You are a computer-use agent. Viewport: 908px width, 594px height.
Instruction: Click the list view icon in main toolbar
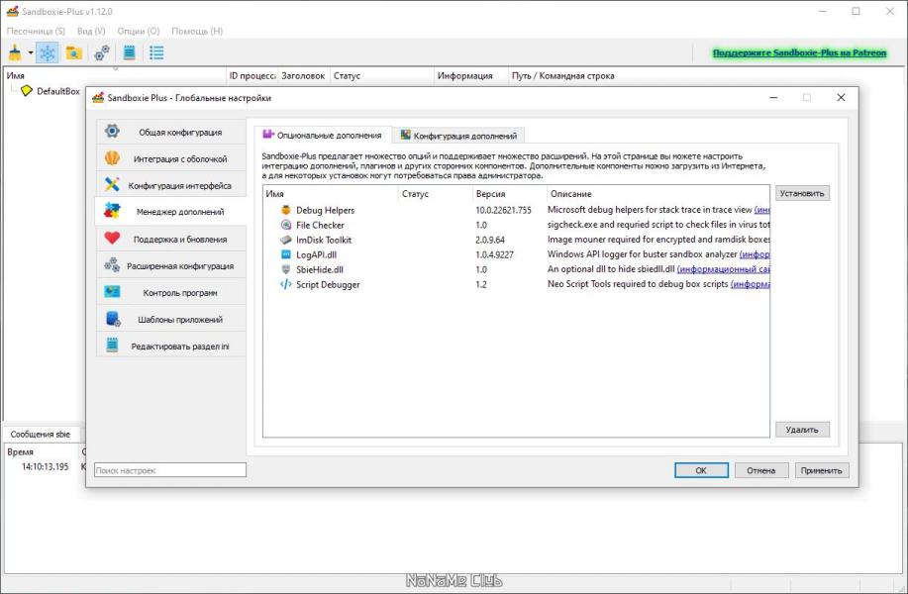156,52
